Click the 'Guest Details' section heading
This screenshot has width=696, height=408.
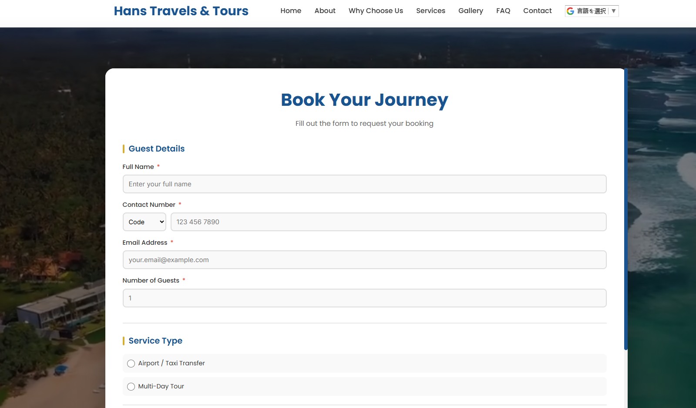pos(156,148)
